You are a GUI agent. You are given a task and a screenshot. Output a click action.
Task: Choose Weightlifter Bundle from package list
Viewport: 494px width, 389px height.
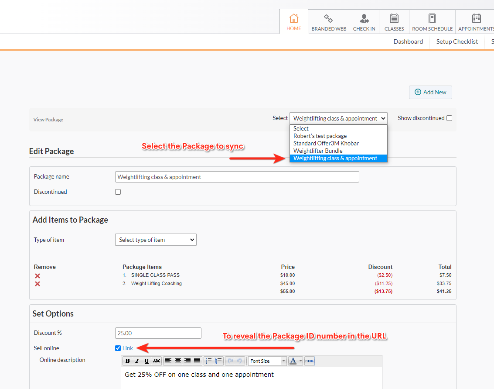(318, 151)
